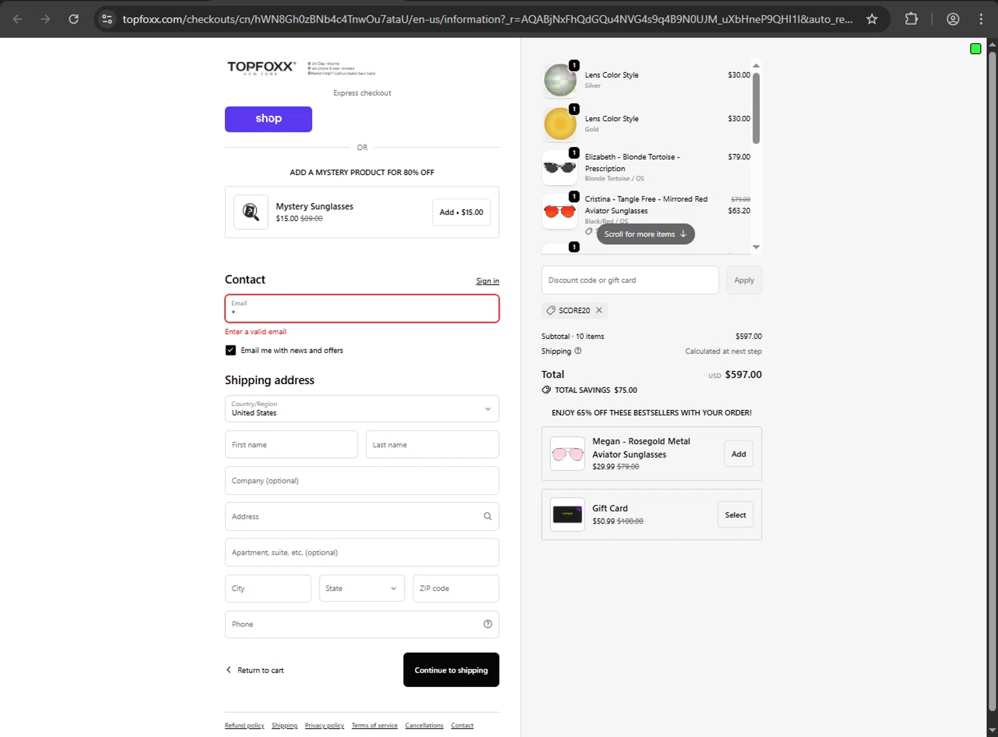Open the footer Contact link

click(462, 726)
